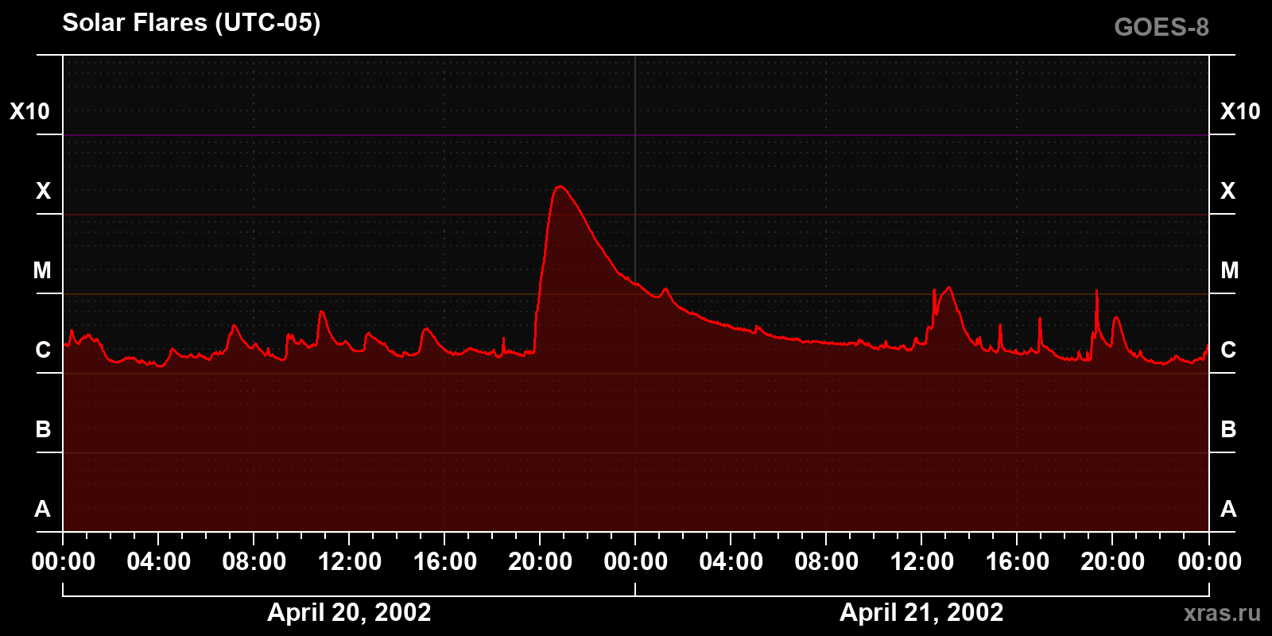Select the 04:00 time label for April 21
The height and width of the screenshot is (636, 1272).
coord(731,561)
